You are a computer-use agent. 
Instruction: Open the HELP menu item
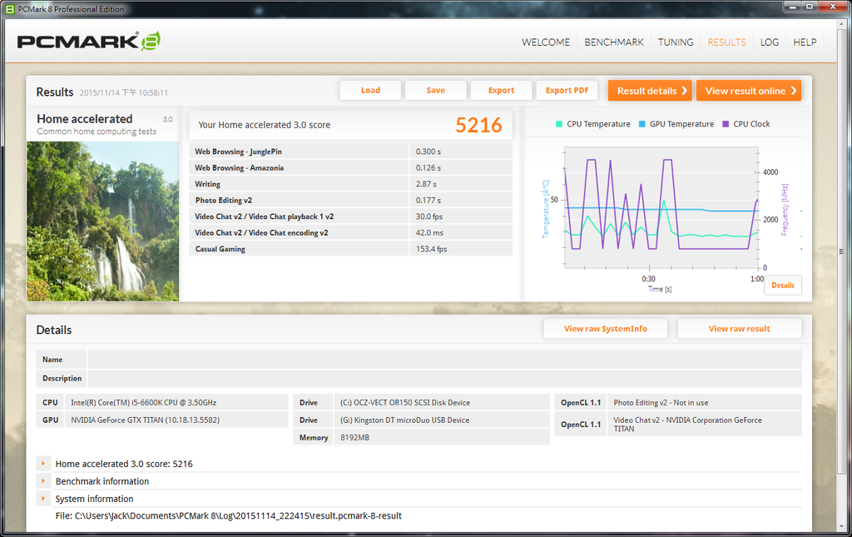805,42
